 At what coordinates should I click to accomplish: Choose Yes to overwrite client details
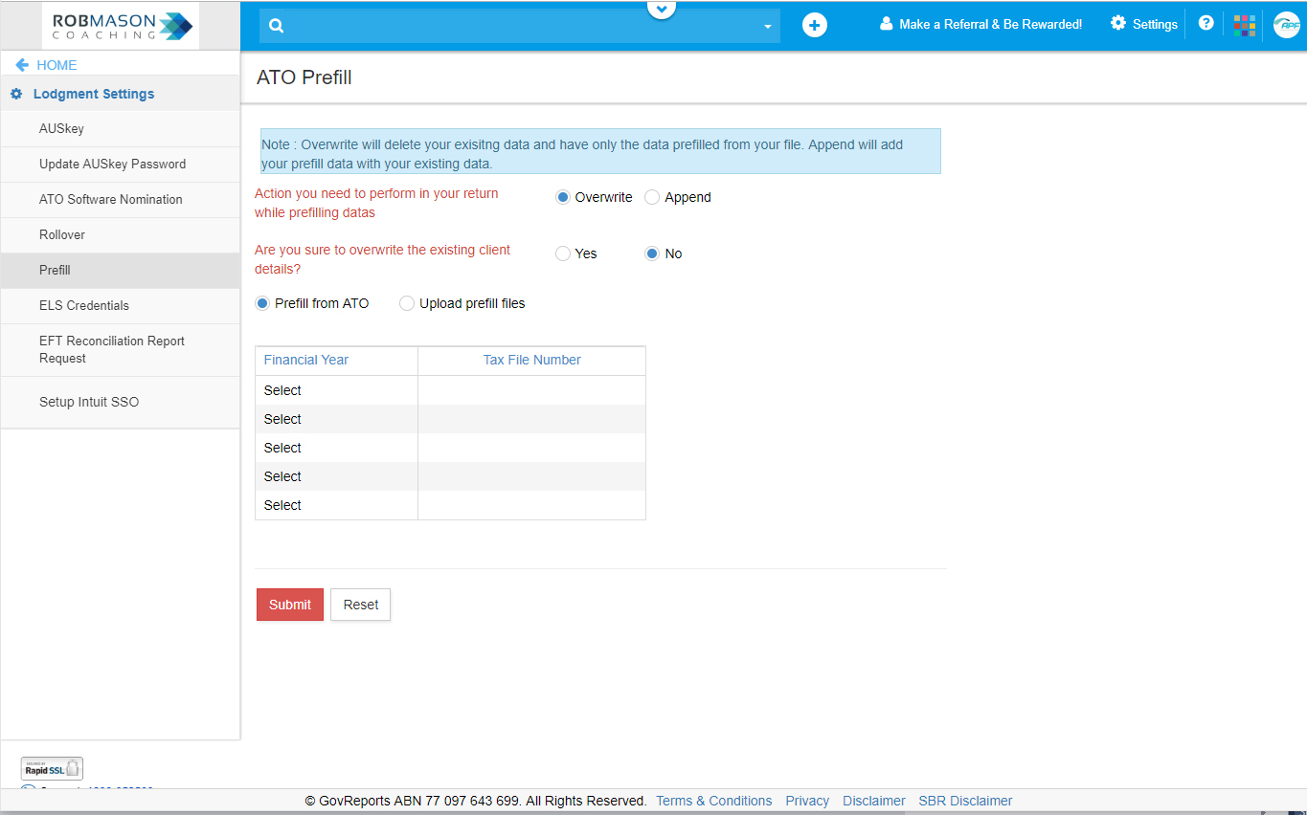click(563, 253)
